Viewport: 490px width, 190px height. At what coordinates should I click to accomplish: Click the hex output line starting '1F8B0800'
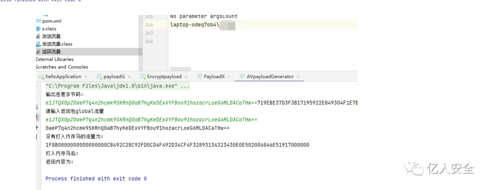[177, 145]
